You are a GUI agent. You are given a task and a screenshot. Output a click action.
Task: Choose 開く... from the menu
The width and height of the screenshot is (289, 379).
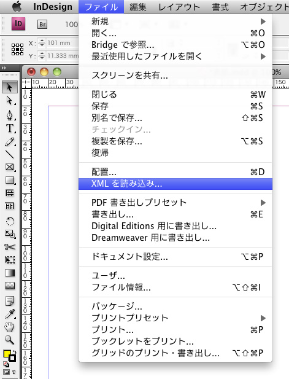tap(175, 33)
